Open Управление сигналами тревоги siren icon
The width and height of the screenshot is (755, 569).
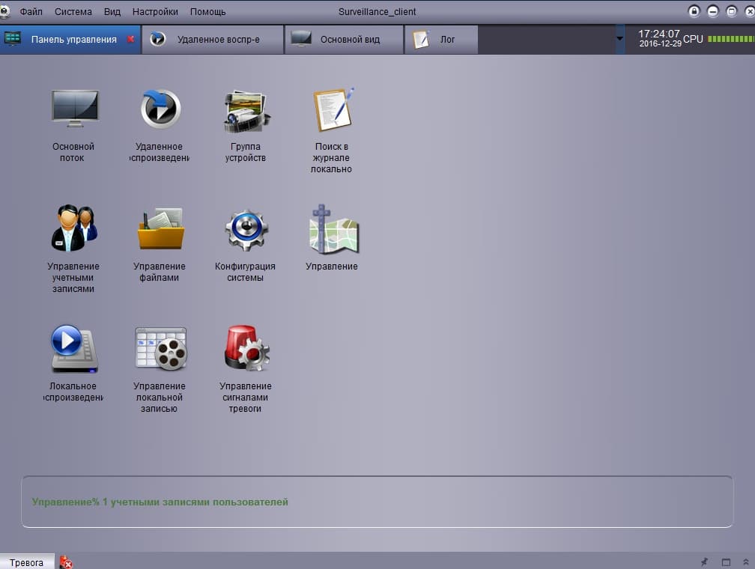point(247,348)
